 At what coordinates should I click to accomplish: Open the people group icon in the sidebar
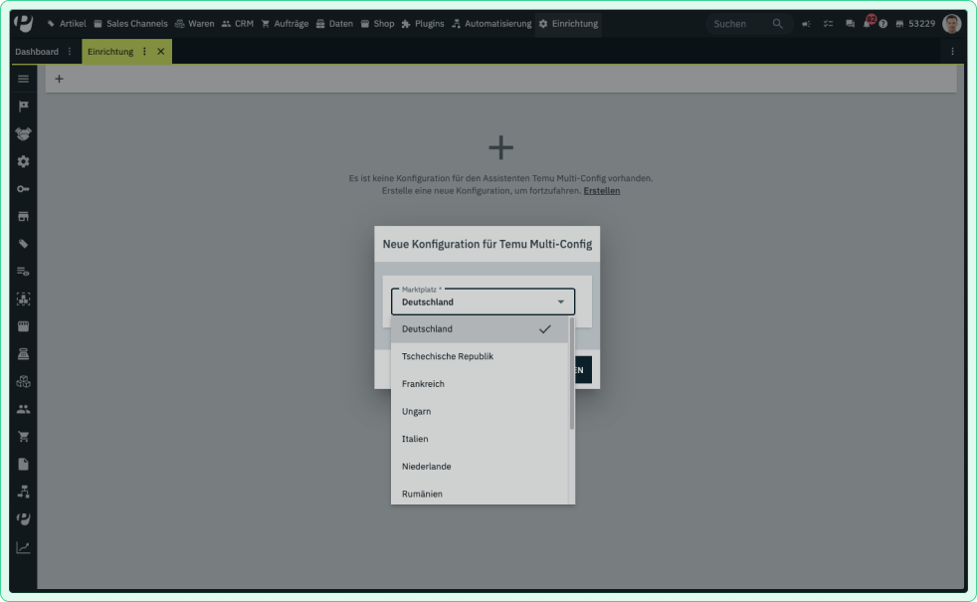tap(23, 409)
